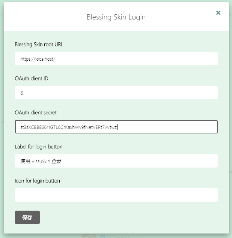Click the empty Icon for login button field
This screenshot has width=232, height=238.
pyautogui.click(x=116, y=195)
